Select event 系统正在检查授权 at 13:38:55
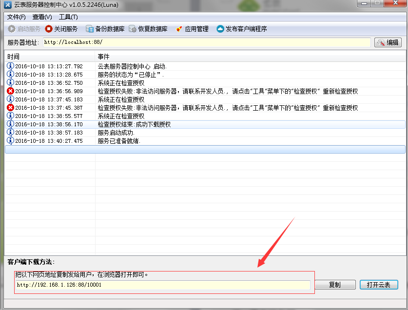Screen dimensions: 408x310 [x=121, y=116]
